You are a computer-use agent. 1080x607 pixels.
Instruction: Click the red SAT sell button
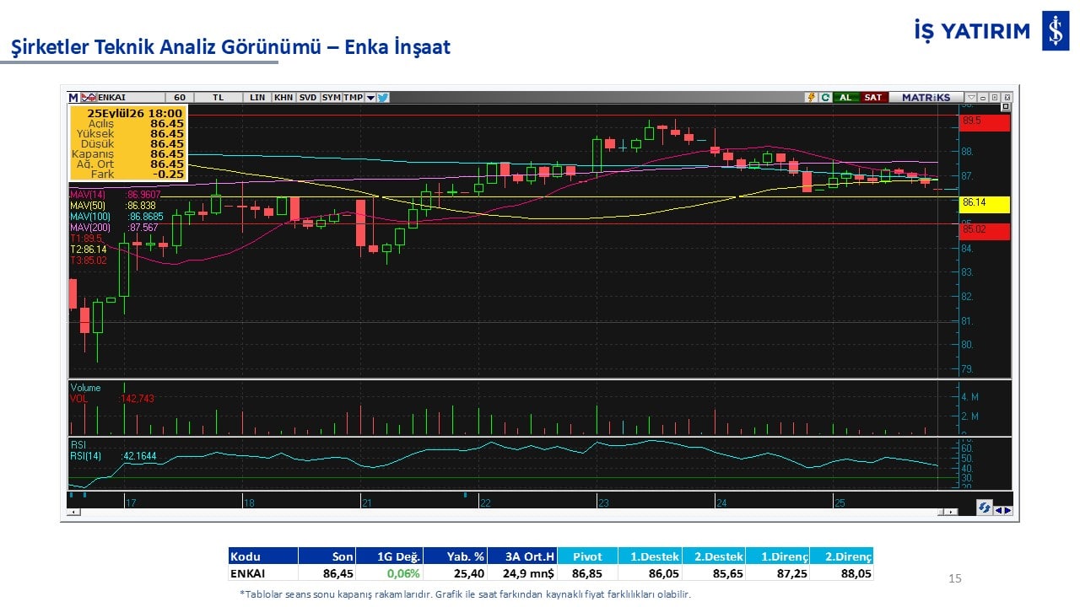[x=873, y=98]
